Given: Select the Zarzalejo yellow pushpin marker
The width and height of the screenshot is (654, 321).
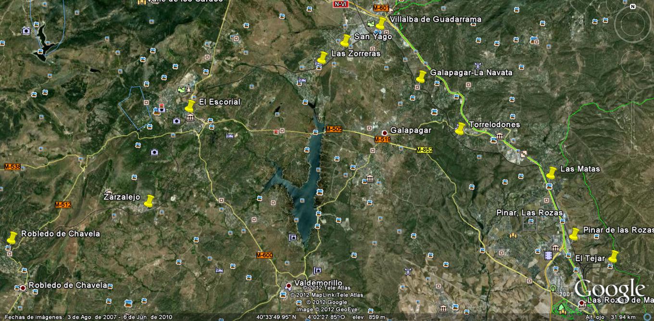Looking at the screenshot, I should point(149,201).
